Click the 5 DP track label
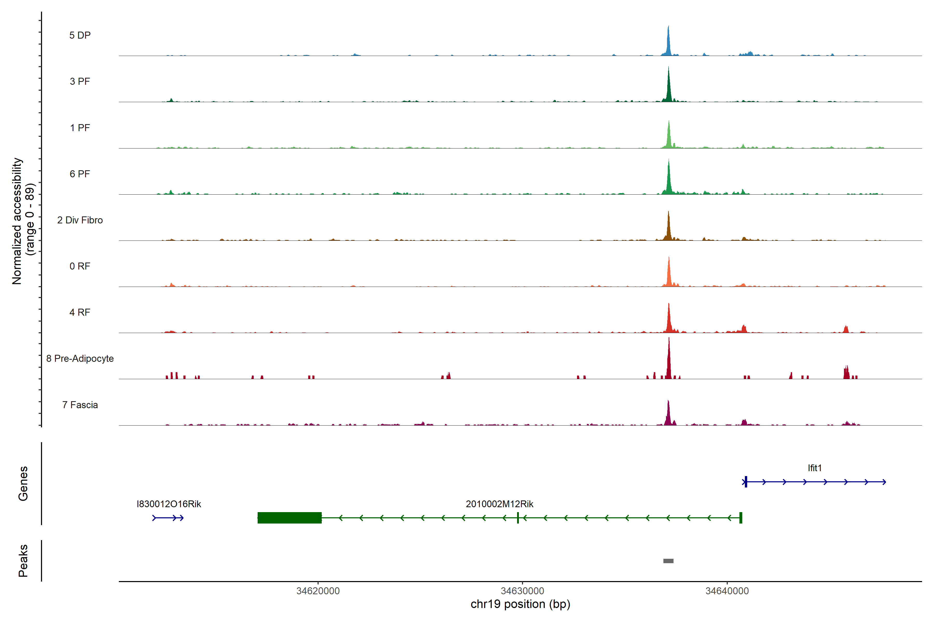 click(80, 35)
